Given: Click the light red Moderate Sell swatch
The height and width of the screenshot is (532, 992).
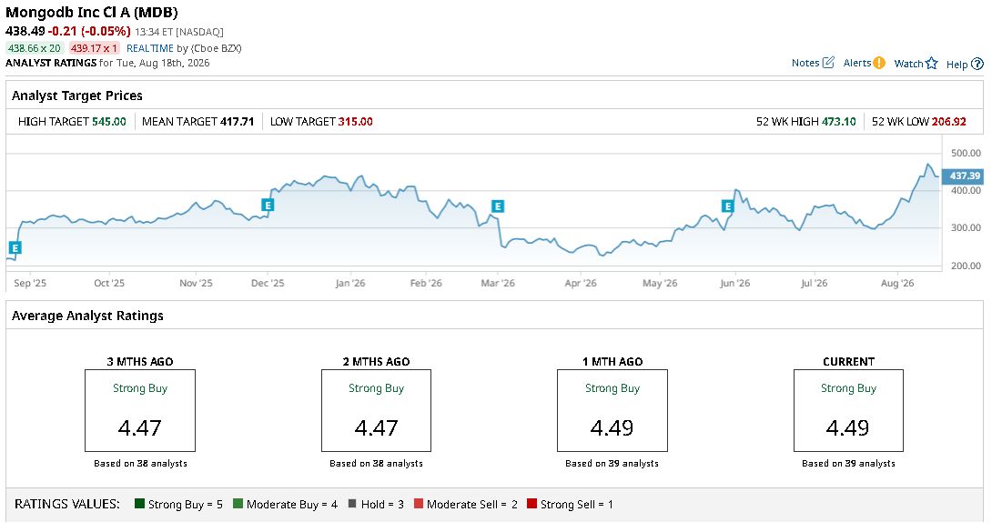Looking at the screenshot, I should point(418,504).
